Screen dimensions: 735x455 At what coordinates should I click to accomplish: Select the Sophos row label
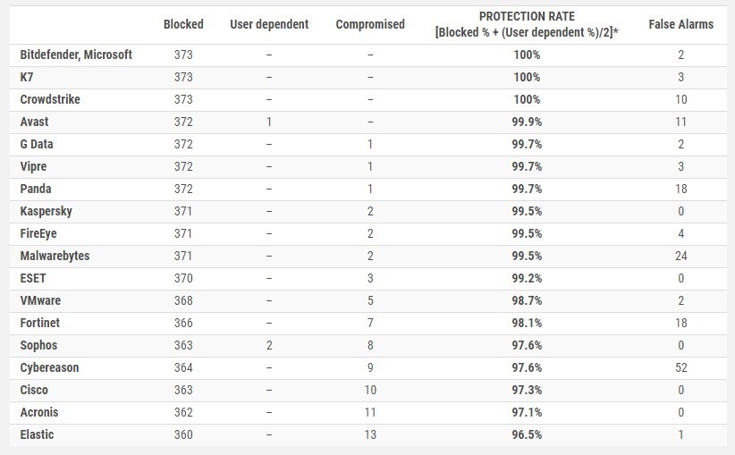38,345
